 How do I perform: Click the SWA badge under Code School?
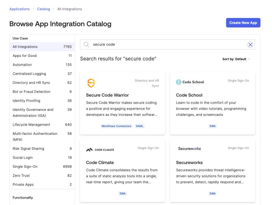coord(212,126)
